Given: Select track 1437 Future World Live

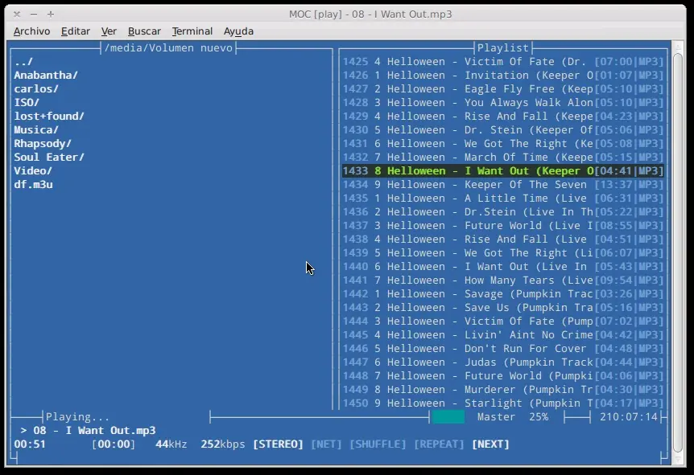Looking at the screenshot, I should click(503, 226).
